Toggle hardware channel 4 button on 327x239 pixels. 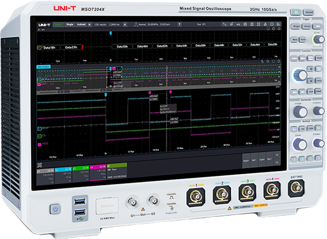pos(318,158)
